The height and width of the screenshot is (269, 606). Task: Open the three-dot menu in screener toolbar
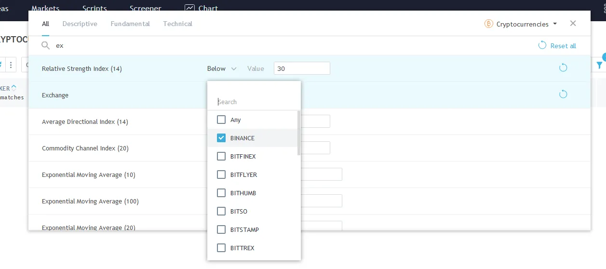(11, 65)
